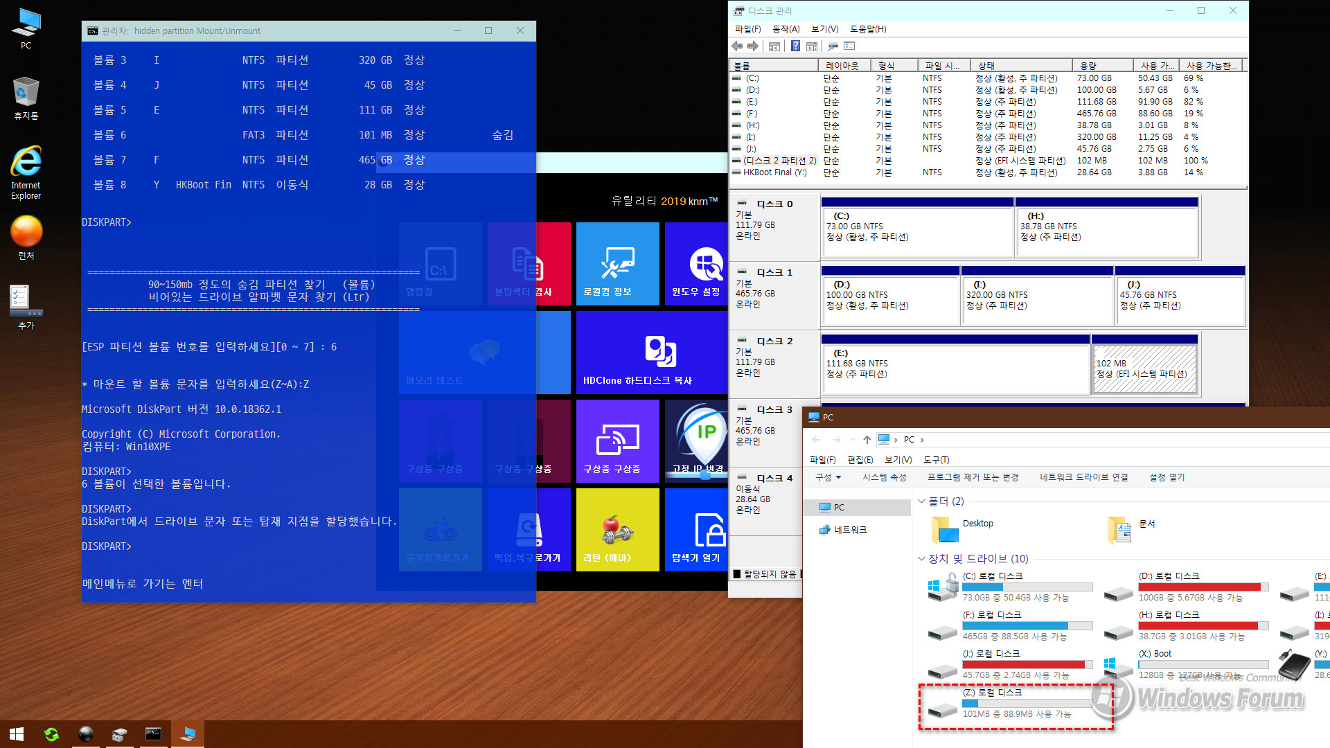Open the 탐색기 열기 tile
This screenshot has height=748, width=1330.
coord(696,530)
